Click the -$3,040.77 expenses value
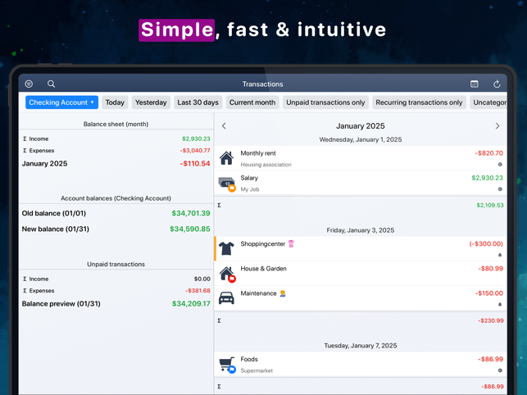This screenshot has width=527, height=395. tap(195, 151)
